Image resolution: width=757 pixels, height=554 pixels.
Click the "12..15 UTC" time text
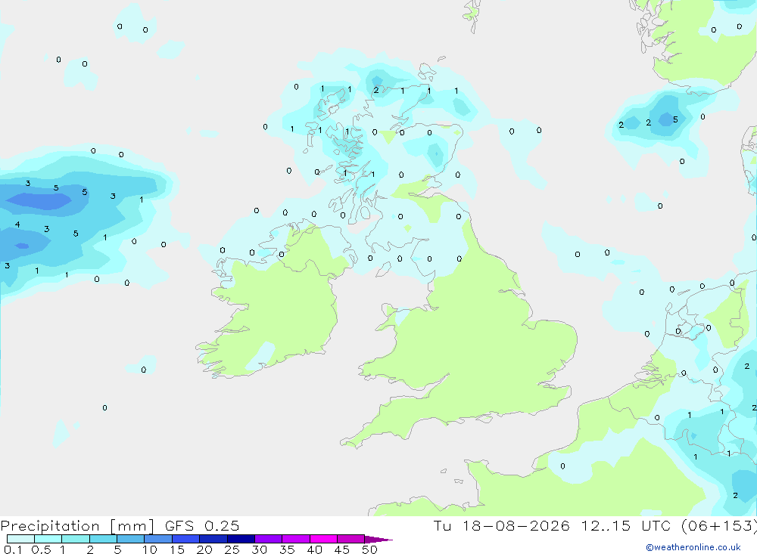point(626,525)
